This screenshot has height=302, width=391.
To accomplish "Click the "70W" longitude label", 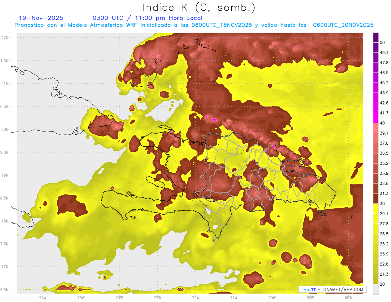I will 272,297.
